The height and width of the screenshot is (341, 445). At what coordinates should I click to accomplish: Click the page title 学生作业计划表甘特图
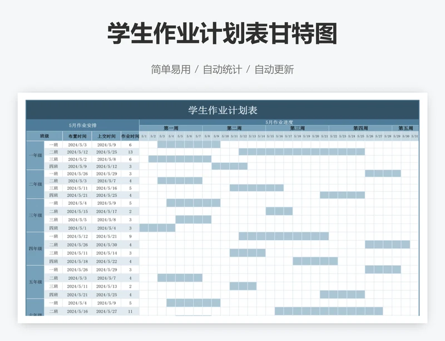tap(222, 34)
